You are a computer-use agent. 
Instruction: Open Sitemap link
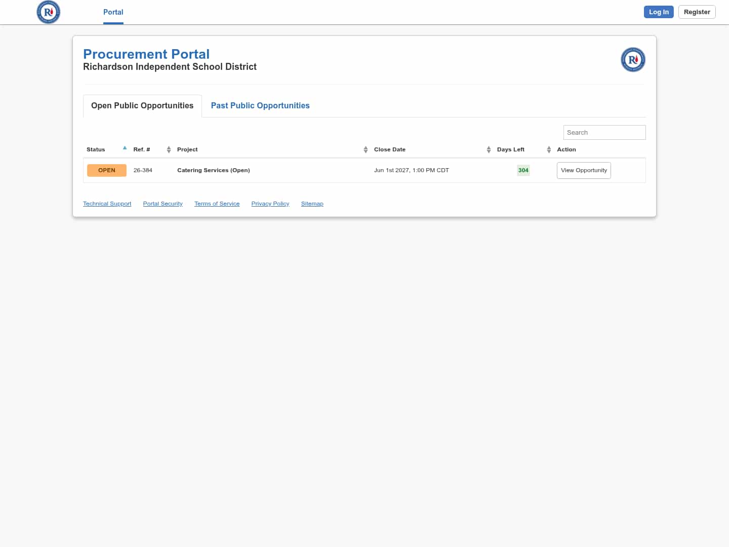[x=312, y=204]
